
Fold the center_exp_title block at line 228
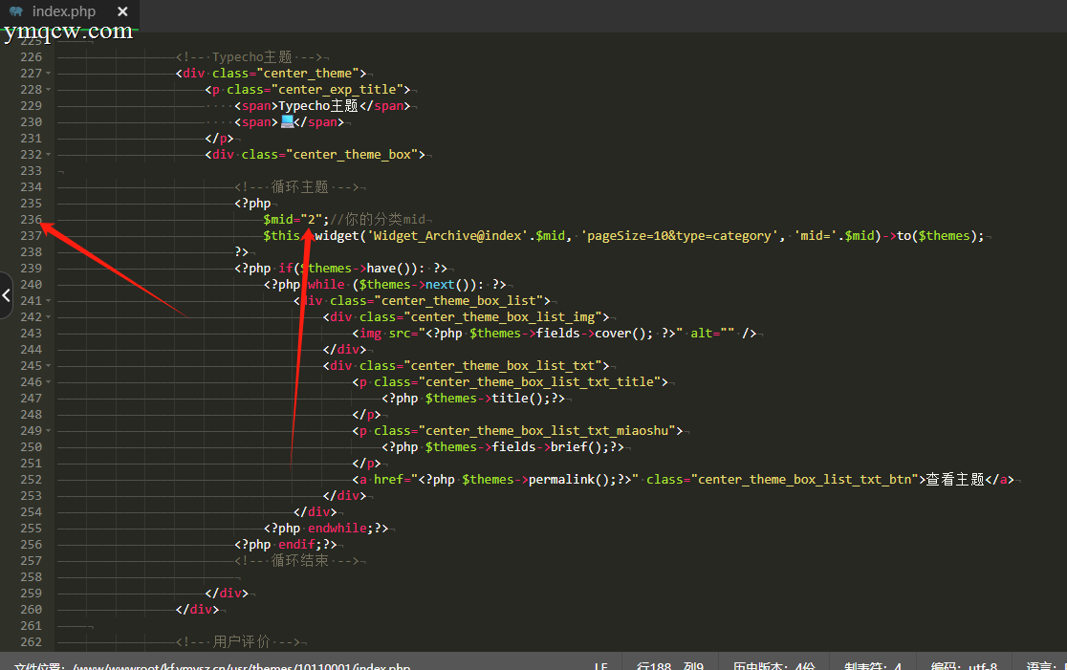click(49, 90)
